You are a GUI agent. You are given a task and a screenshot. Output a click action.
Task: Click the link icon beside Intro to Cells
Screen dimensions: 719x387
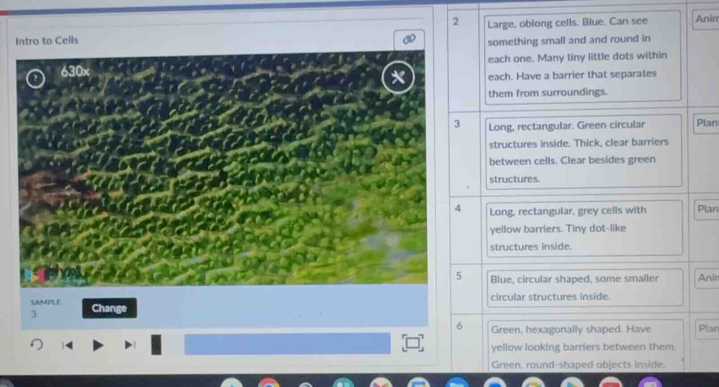coord(409,39)
